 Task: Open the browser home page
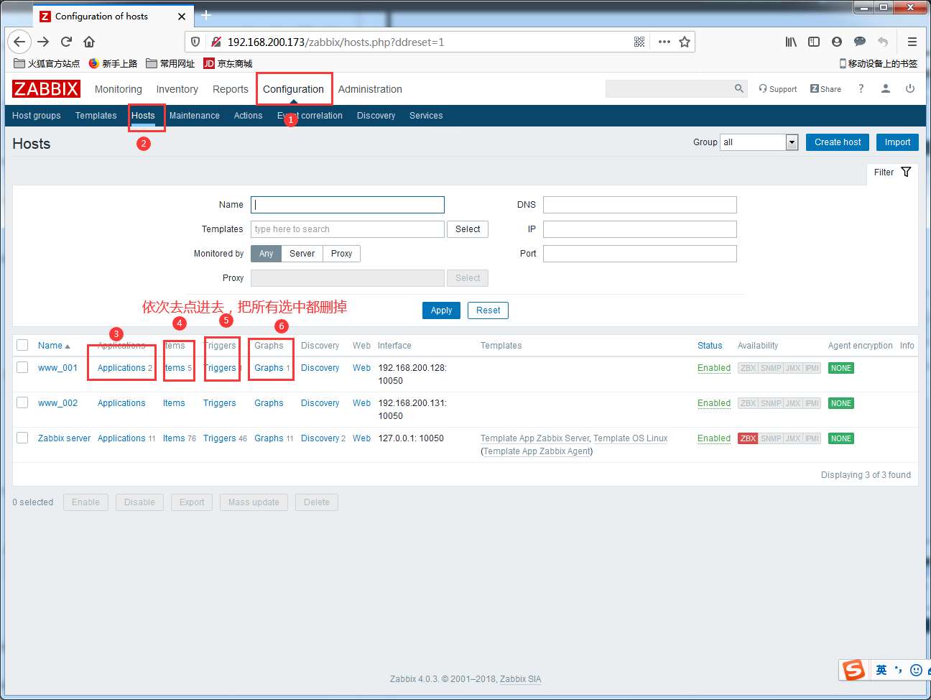(x=89, y=42)
